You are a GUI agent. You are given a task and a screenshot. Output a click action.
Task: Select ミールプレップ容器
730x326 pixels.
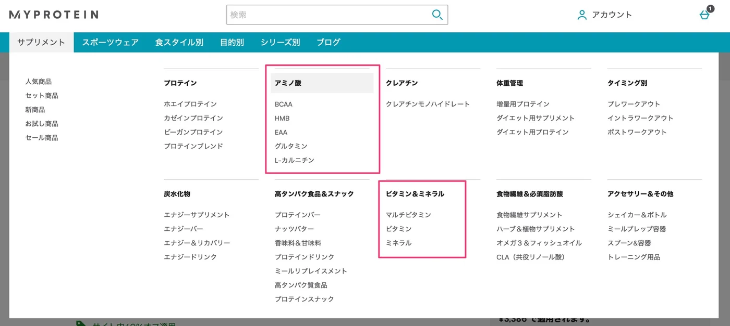coord(637,229)
